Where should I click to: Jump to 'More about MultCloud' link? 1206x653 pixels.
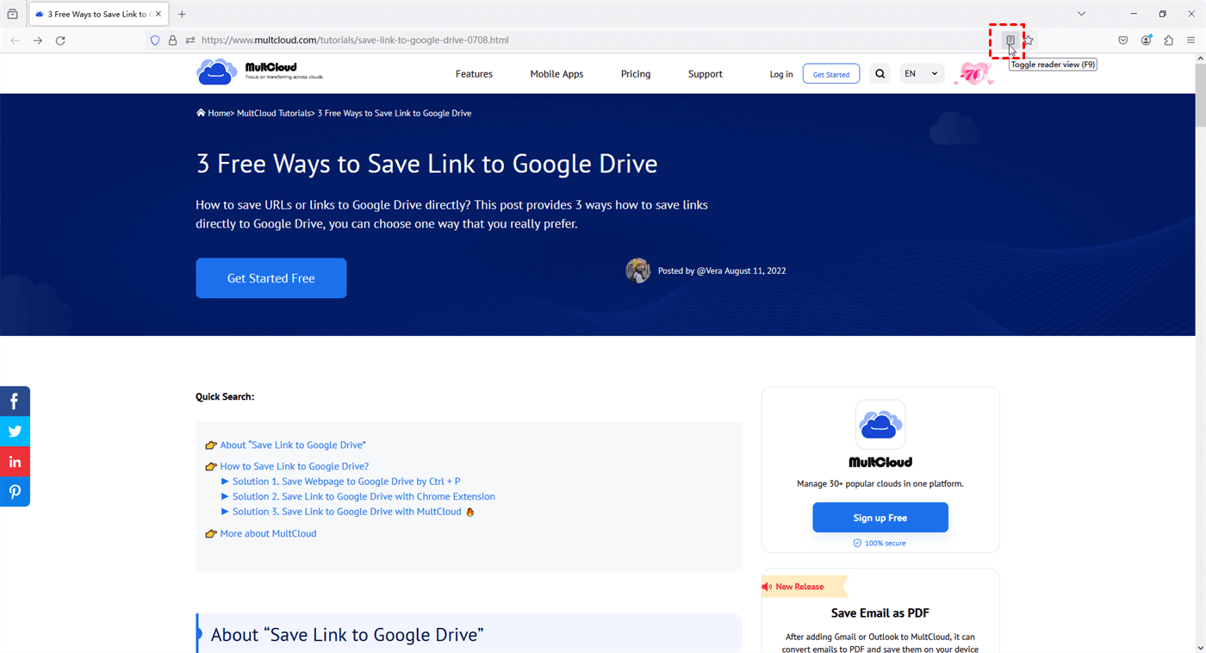point(268,533)
